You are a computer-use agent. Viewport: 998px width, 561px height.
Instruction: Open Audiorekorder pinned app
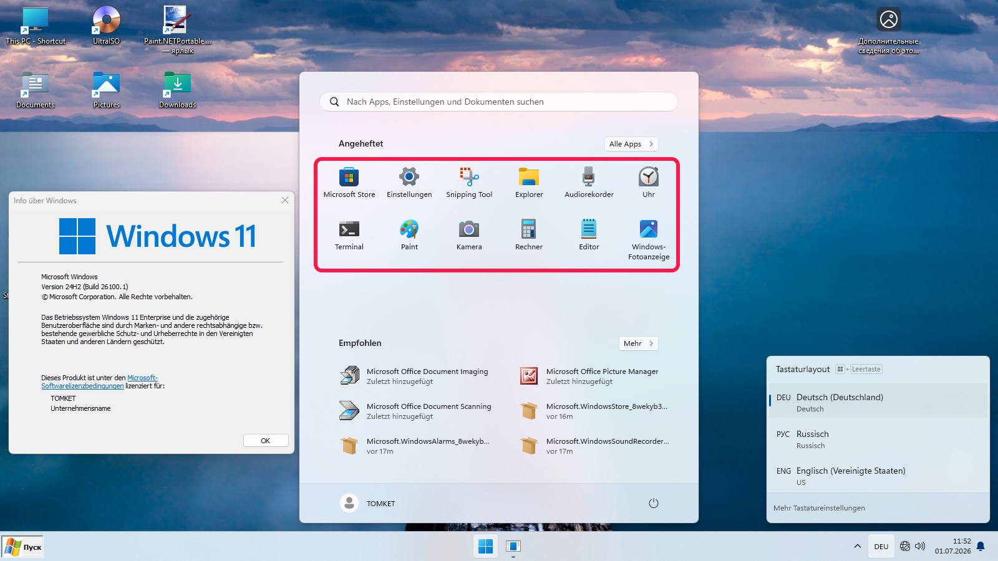(x=589, y=183)
